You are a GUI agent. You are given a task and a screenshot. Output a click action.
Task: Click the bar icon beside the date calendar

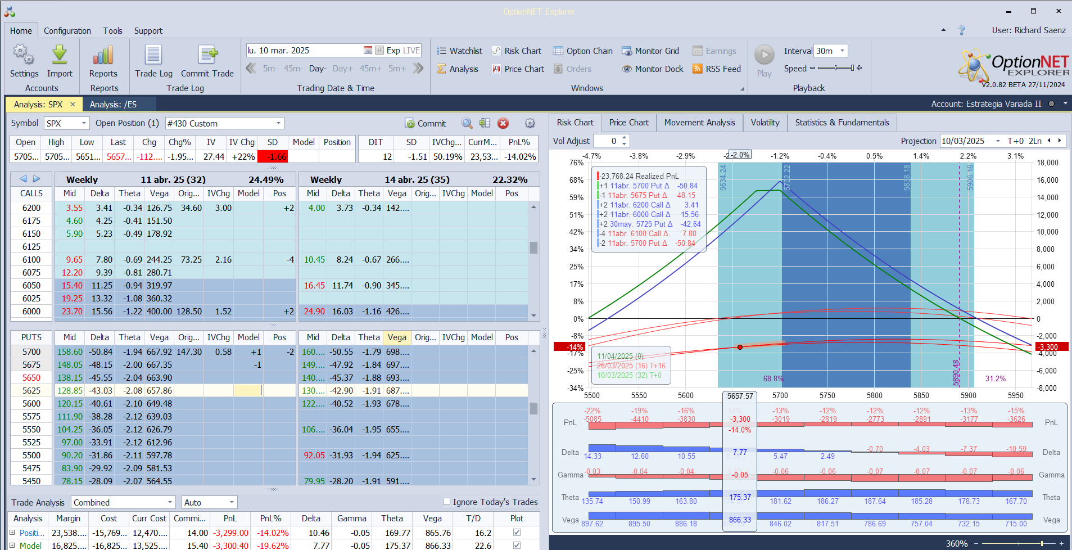(379, 51)
